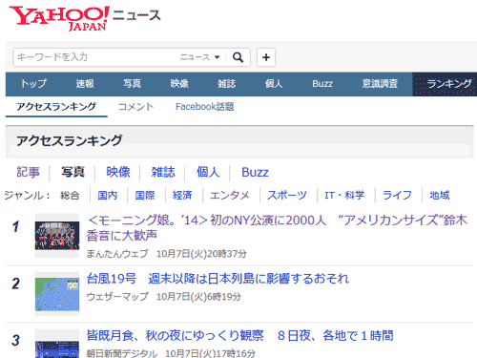Focus the キーワードを入力 search field
The width and height of the screenshot is (477, 358).
95,57
